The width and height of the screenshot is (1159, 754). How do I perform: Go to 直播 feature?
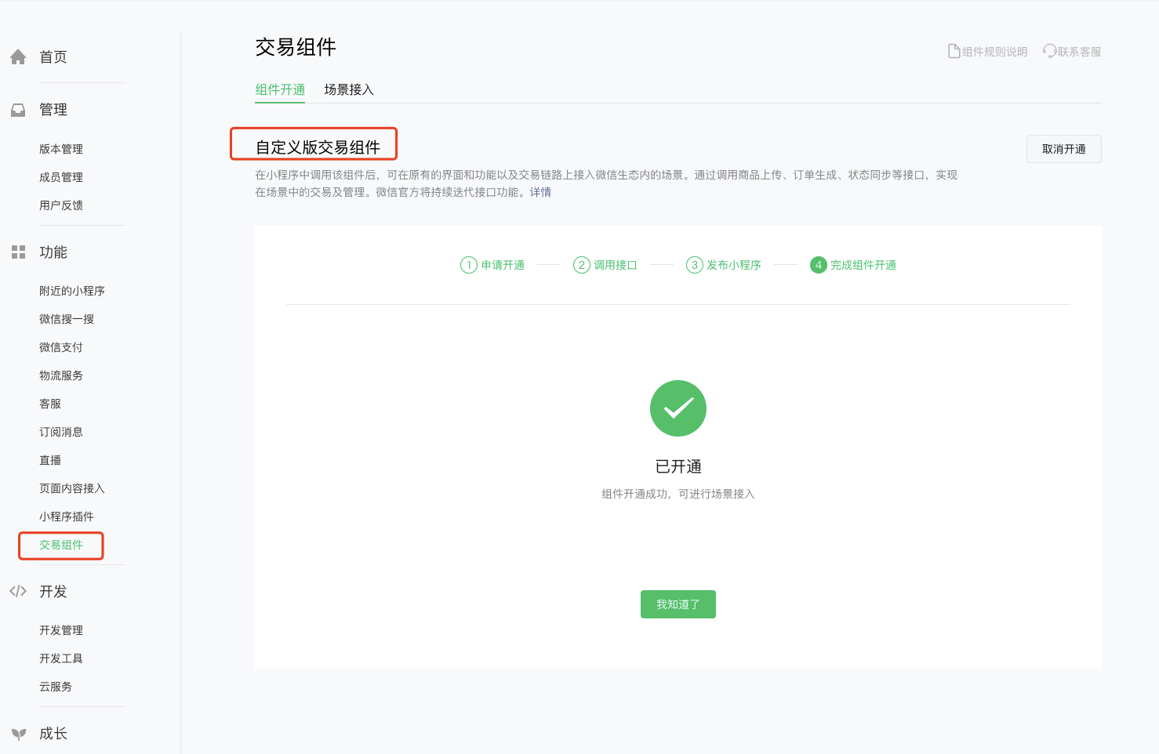tap(50, 460)
